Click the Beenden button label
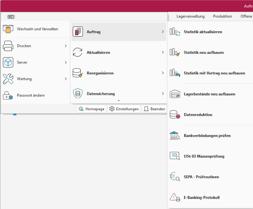Screen dimensions: 253x209 point(157,109)
